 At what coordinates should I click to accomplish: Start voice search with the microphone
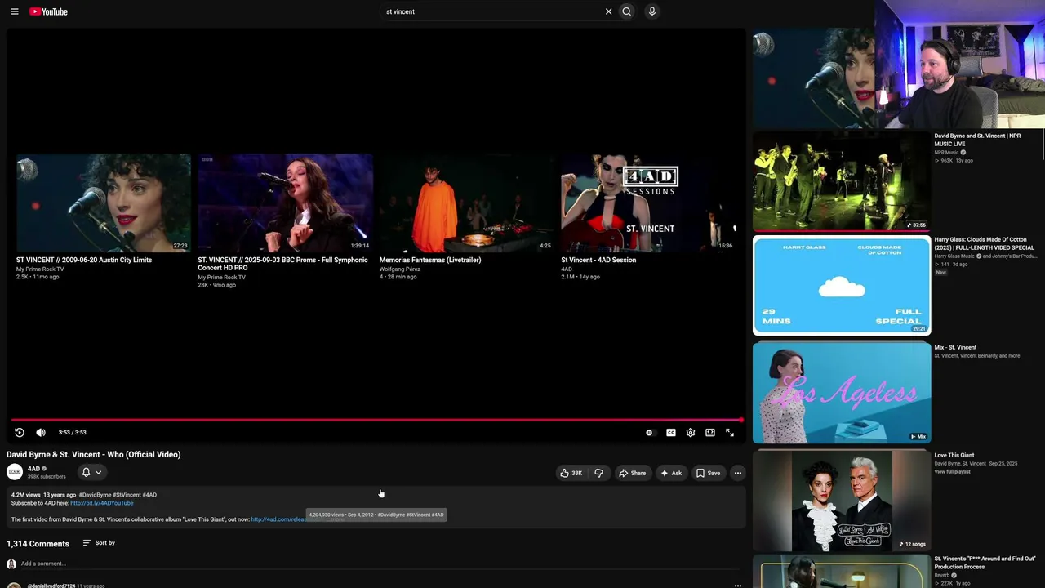click(651, 11)
